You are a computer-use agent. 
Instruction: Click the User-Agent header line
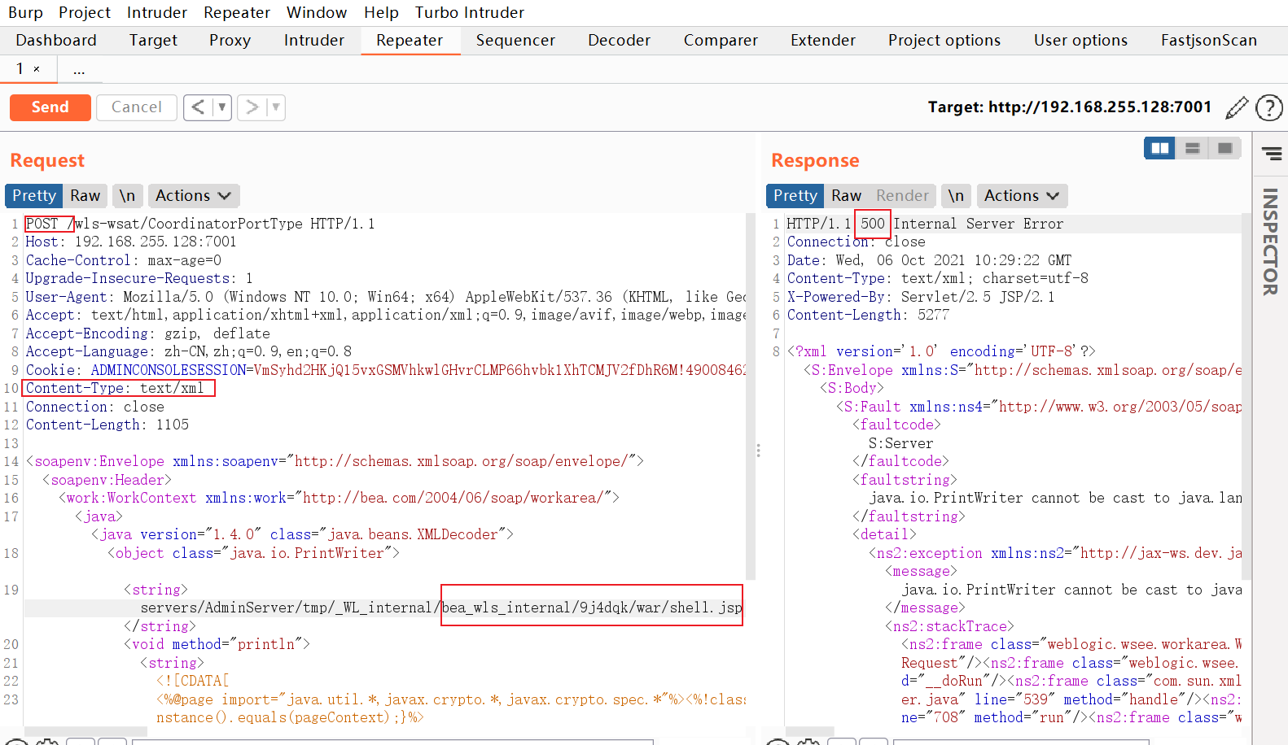tap(385, 297)
